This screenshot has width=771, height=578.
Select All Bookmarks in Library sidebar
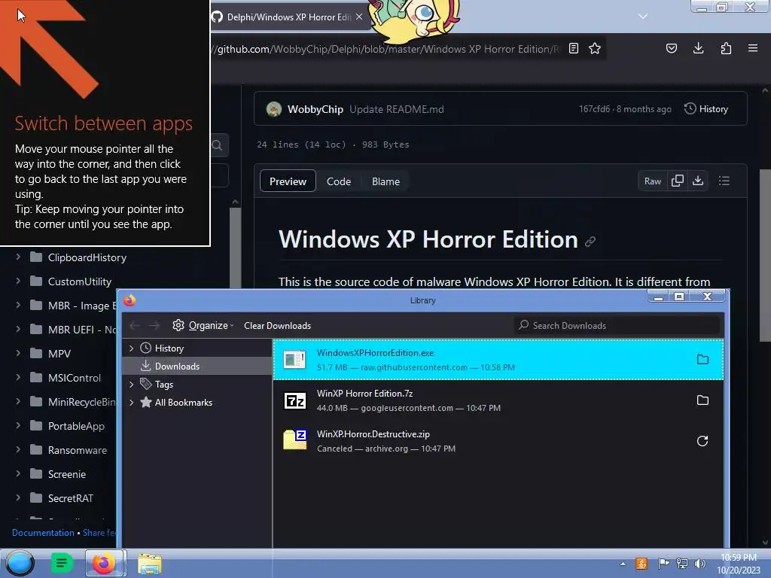coord(184,402)
